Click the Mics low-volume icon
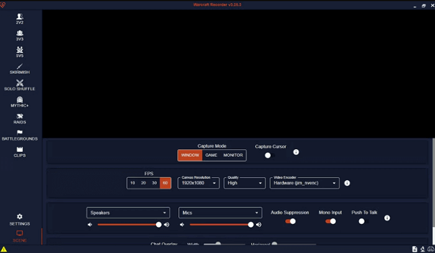 coord(182,224)
